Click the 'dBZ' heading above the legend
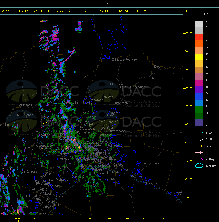Screen dimensions: 219x222 [x=205, y=14]
